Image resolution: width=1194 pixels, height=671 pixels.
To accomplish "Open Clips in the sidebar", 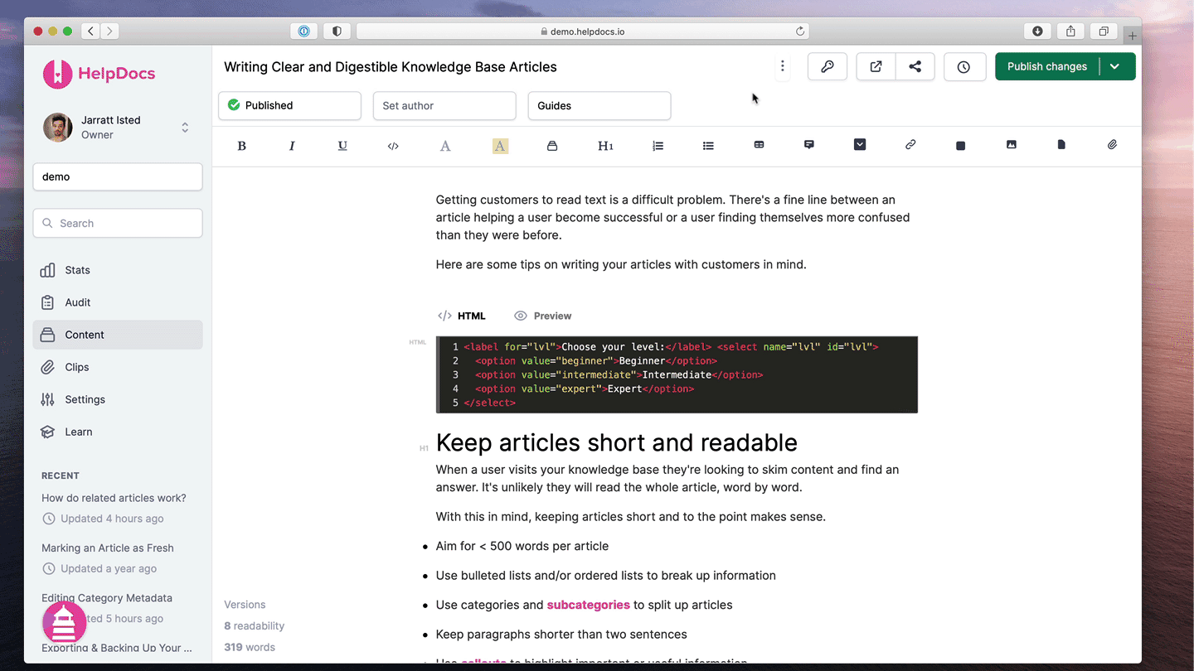I will (118, 367).
